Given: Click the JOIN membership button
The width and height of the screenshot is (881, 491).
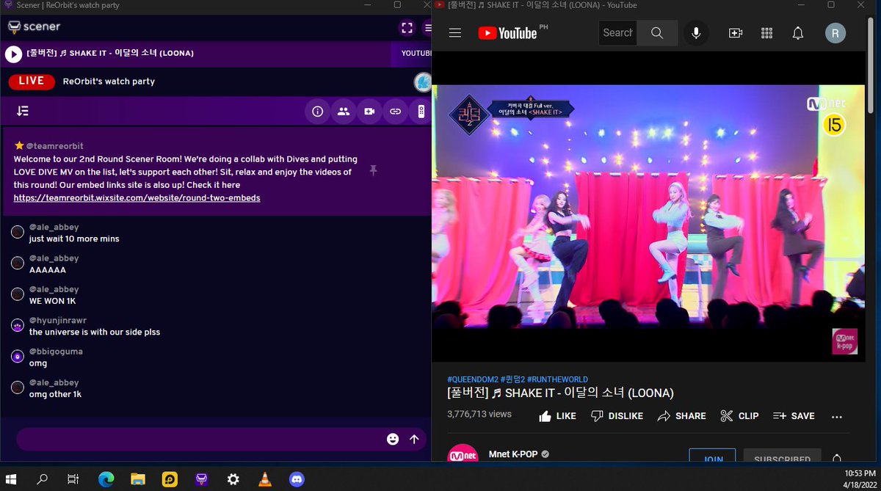Looking at the screenshot, I should pos(712,456).
